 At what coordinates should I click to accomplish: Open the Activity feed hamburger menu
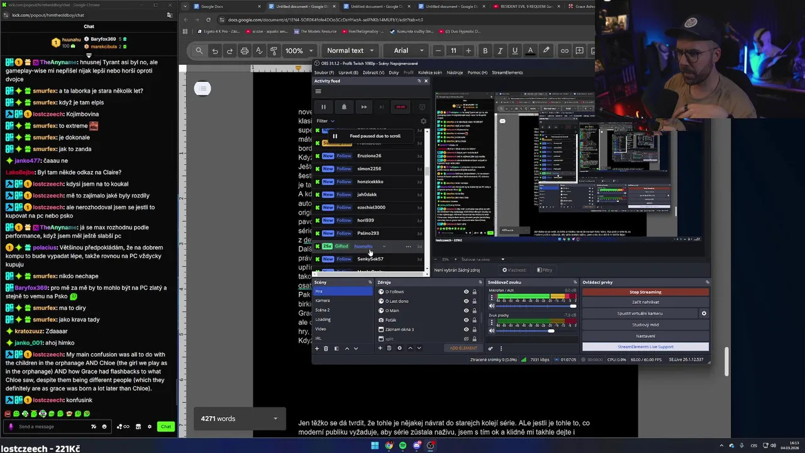[318, 91]
